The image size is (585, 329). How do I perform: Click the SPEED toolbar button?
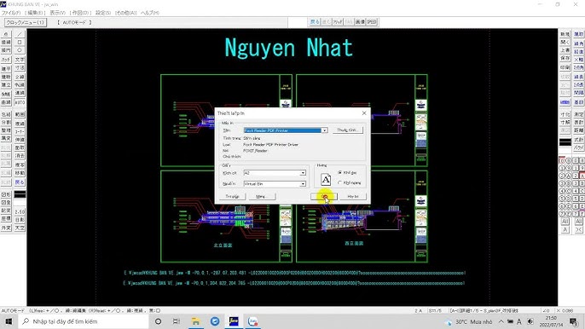click(x=372, y=22)
